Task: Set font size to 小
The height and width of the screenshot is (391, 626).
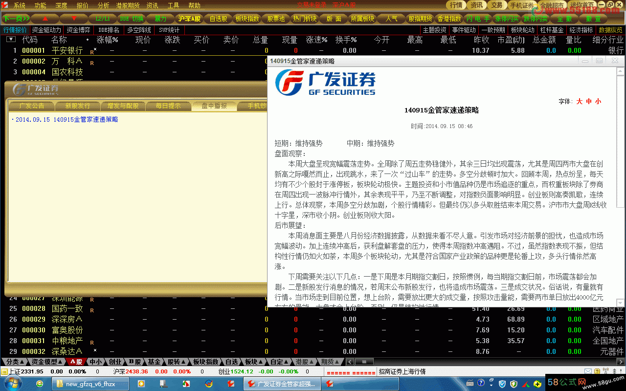Action: point(598,102)
